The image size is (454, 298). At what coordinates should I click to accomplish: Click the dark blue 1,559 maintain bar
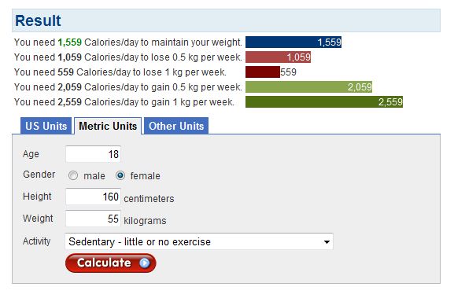[293, 42]
